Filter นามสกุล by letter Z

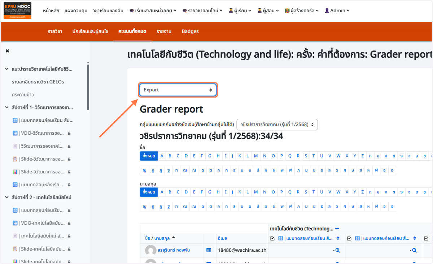click(363, 192)
